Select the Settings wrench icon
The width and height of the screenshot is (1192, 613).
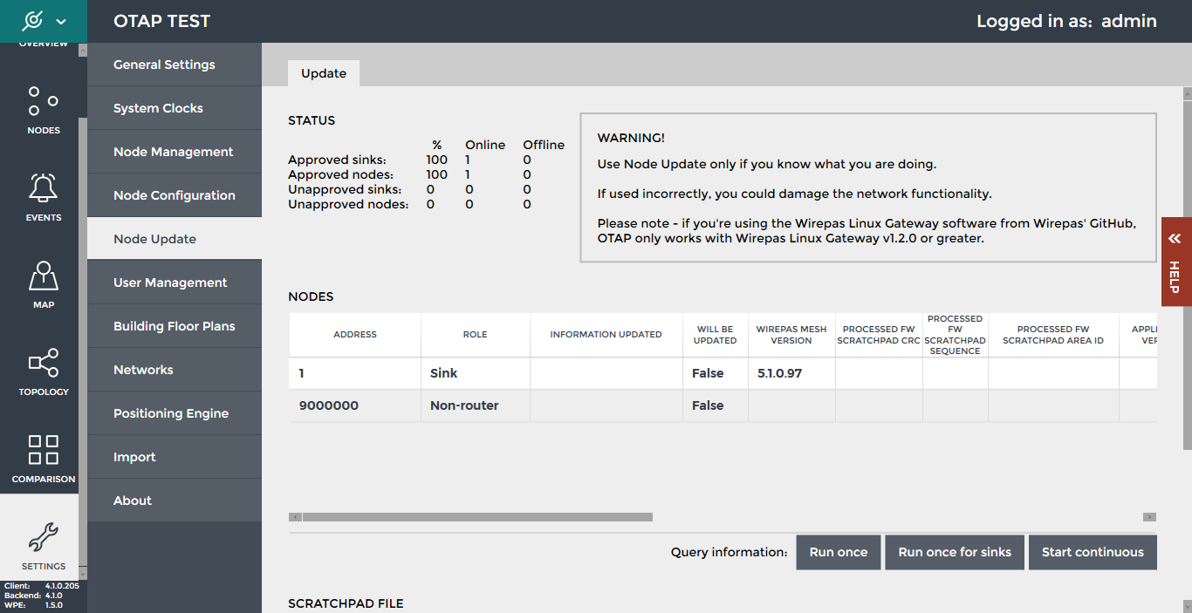43,538
